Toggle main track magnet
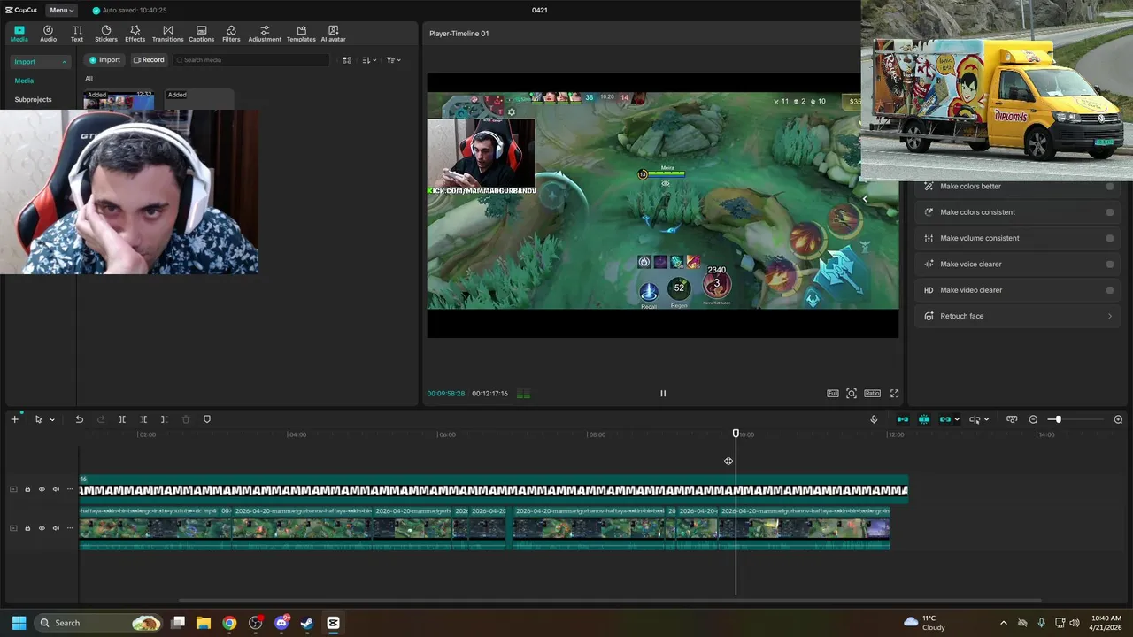 [903, 419]
